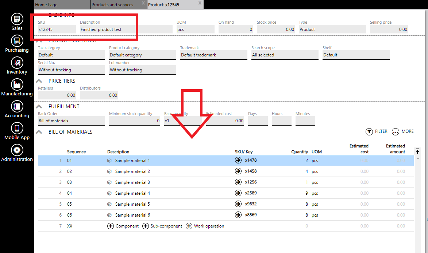This screenshot has height=253, width=428.
Task: Open the Manufacturing module icon
Action: coord(17,84)
